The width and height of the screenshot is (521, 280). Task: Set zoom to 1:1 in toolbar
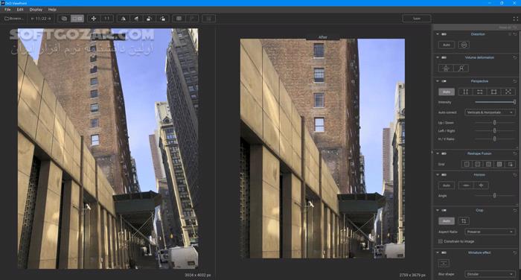(106, 19)
